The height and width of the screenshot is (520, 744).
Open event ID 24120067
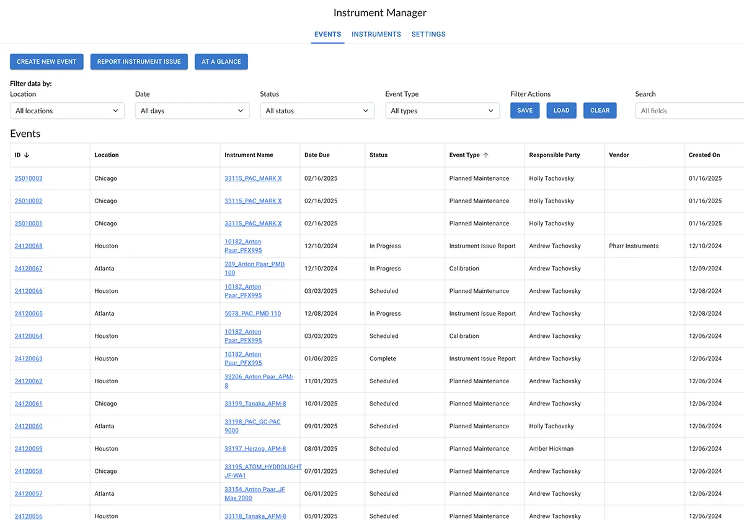(29, 269)
